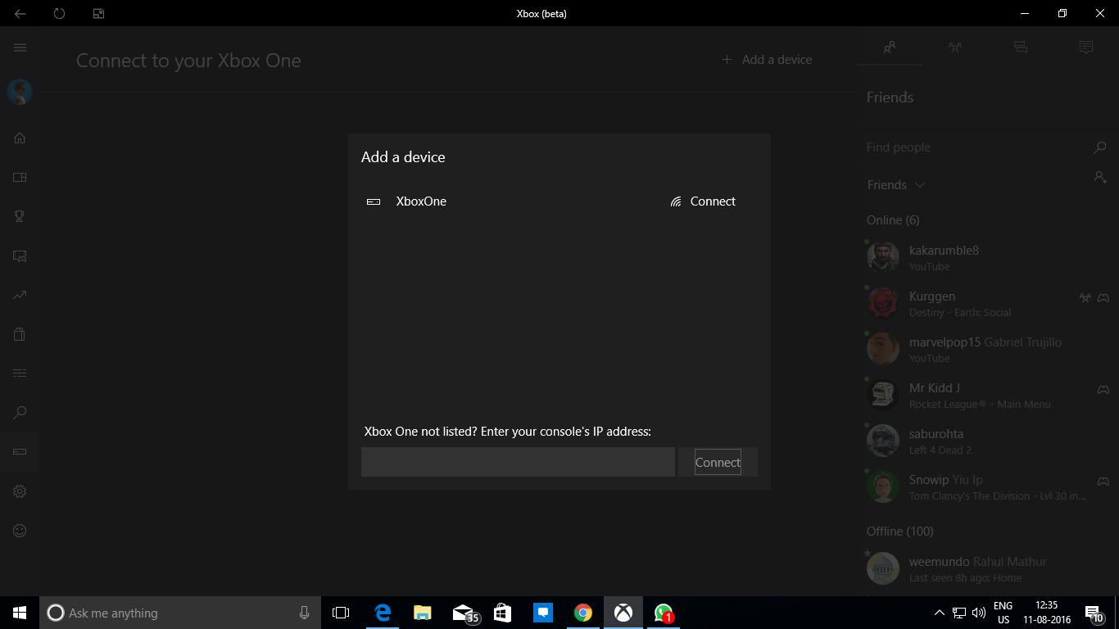Click the Find people magnifier icon

point(1100,147)
